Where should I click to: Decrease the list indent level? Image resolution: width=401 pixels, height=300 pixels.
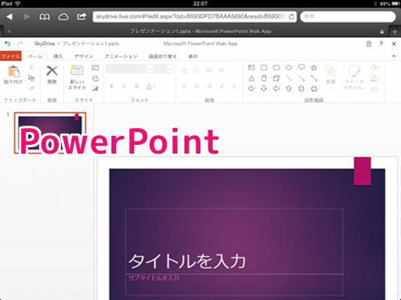click(x=209, y=70)
